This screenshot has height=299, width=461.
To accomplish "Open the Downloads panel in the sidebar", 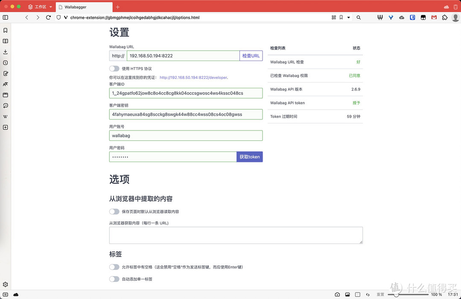I will (6, 52).
